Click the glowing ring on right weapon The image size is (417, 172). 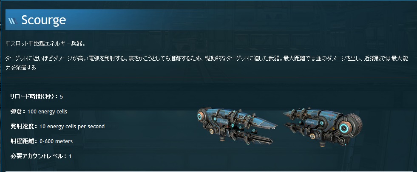[344, 128]
